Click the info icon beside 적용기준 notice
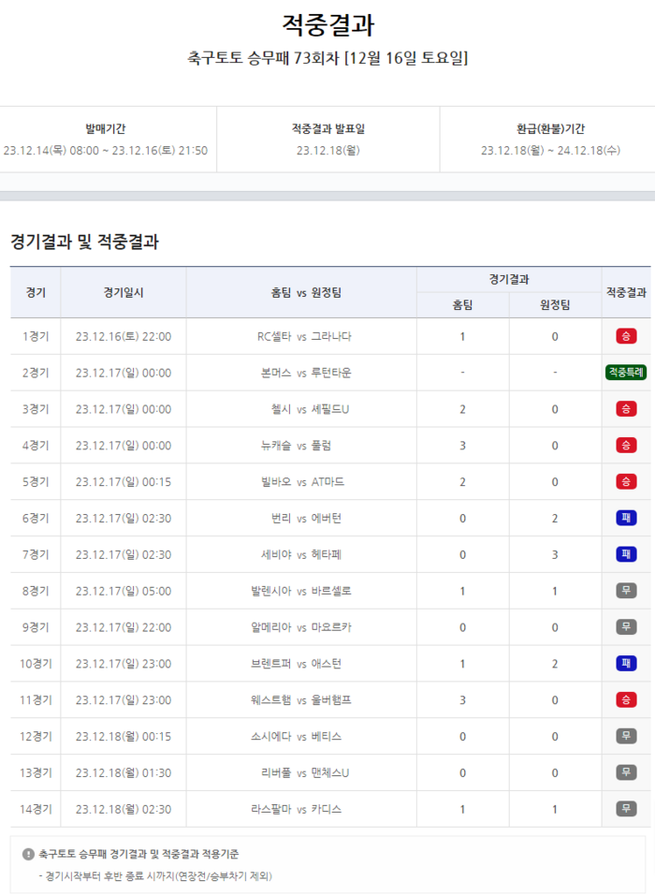Screen dimensions: 655x896 click(x=28, y=854)
